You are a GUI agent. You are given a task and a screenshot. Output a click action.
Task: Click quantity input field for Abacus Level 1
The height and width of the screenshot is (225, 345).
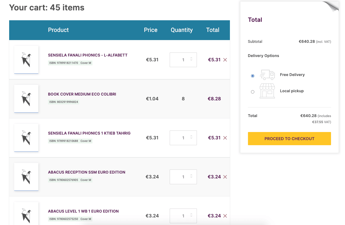[x=180, y=216]
